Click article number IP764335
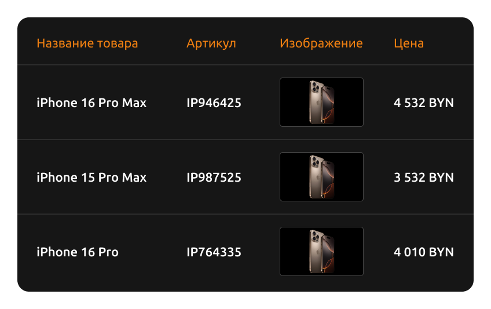The height and width of the screenshot is (309, 491). pyautogui.click(x=214, y=252)
